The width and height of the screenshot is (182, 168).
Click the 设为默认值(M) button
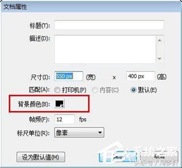point(41,157)
